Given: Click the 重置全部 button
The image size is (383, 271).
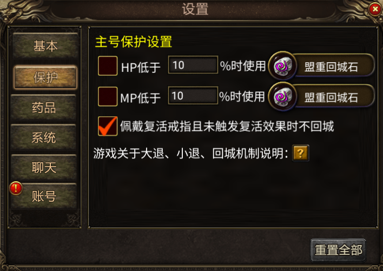Looking at the screenshot, I should (338, 250).
